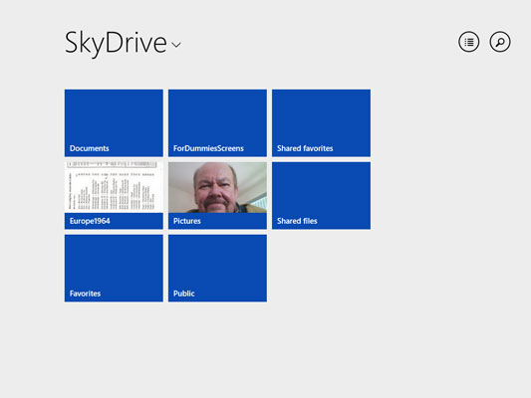Image resolution: width=531 pixels, height=398 pixels.
Task: Open the ForDummiesScreens folder tile
Action: [x=217, y=123]
